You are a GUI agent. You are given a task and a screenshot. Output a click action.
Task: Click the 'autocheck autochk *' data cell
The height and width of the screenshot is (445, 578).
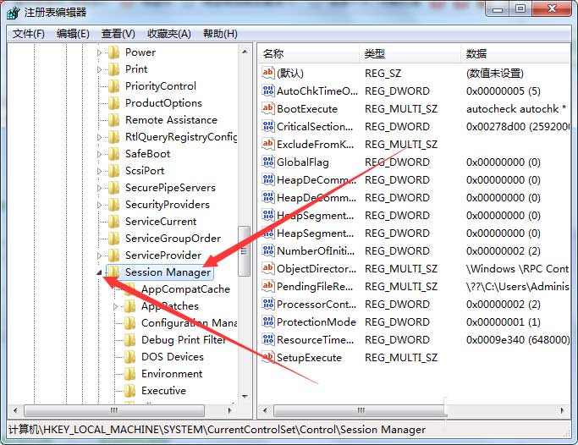[516, 109]
